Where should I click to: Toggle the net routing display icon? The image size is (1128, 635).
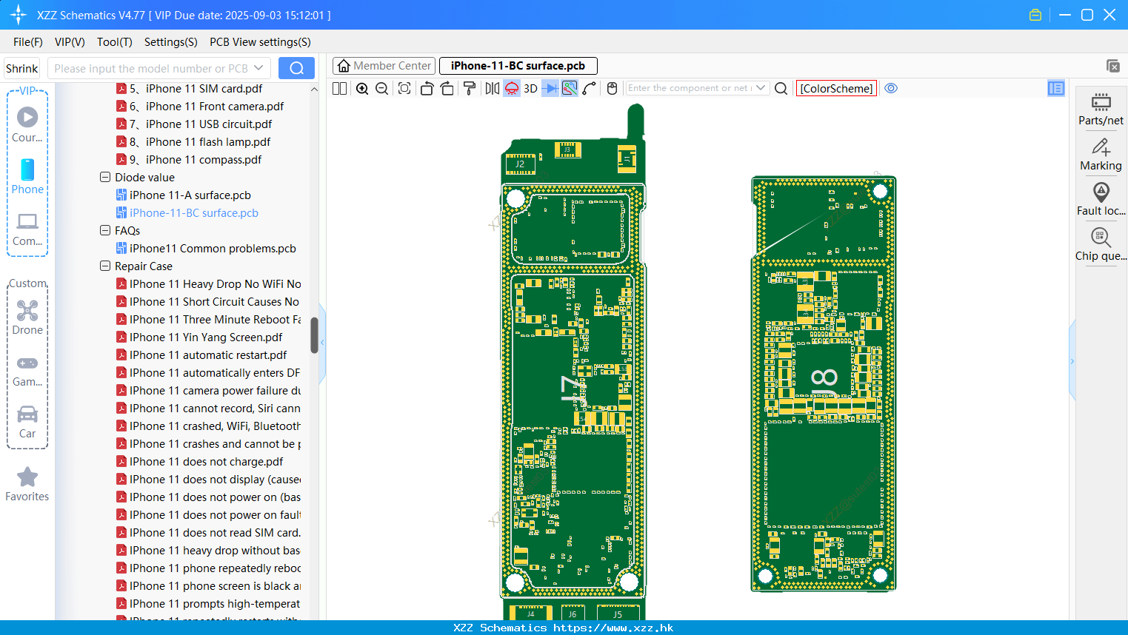[570, 88]
